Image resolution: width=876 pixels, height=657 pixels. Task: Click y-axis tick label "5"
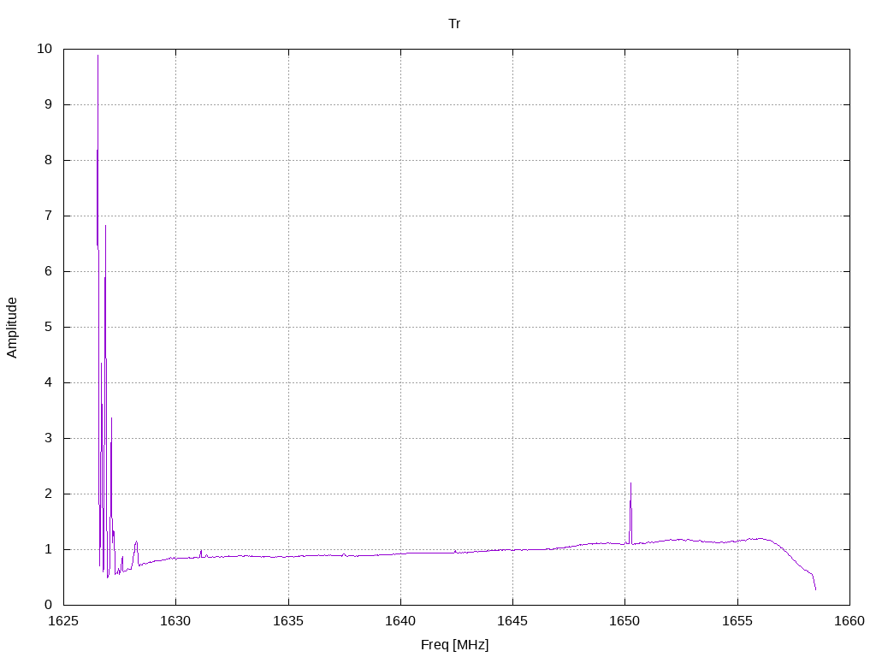pos(49,327)
